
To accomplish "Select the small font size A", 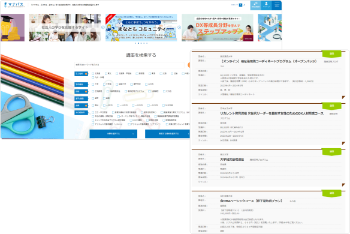I will 244,5.
